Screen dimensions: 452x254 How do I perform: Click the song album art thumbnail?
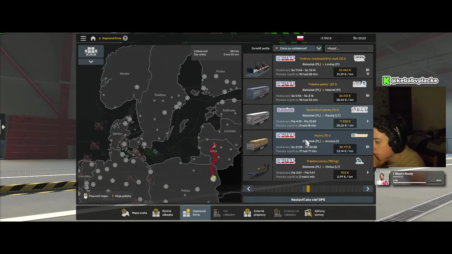(383, 178)
